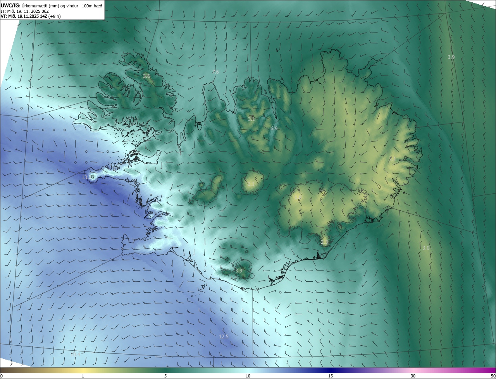Click the 2.1 value inside the round central glacier
Image resolution: width=496 pixels, height=379 pixels.
251,183
